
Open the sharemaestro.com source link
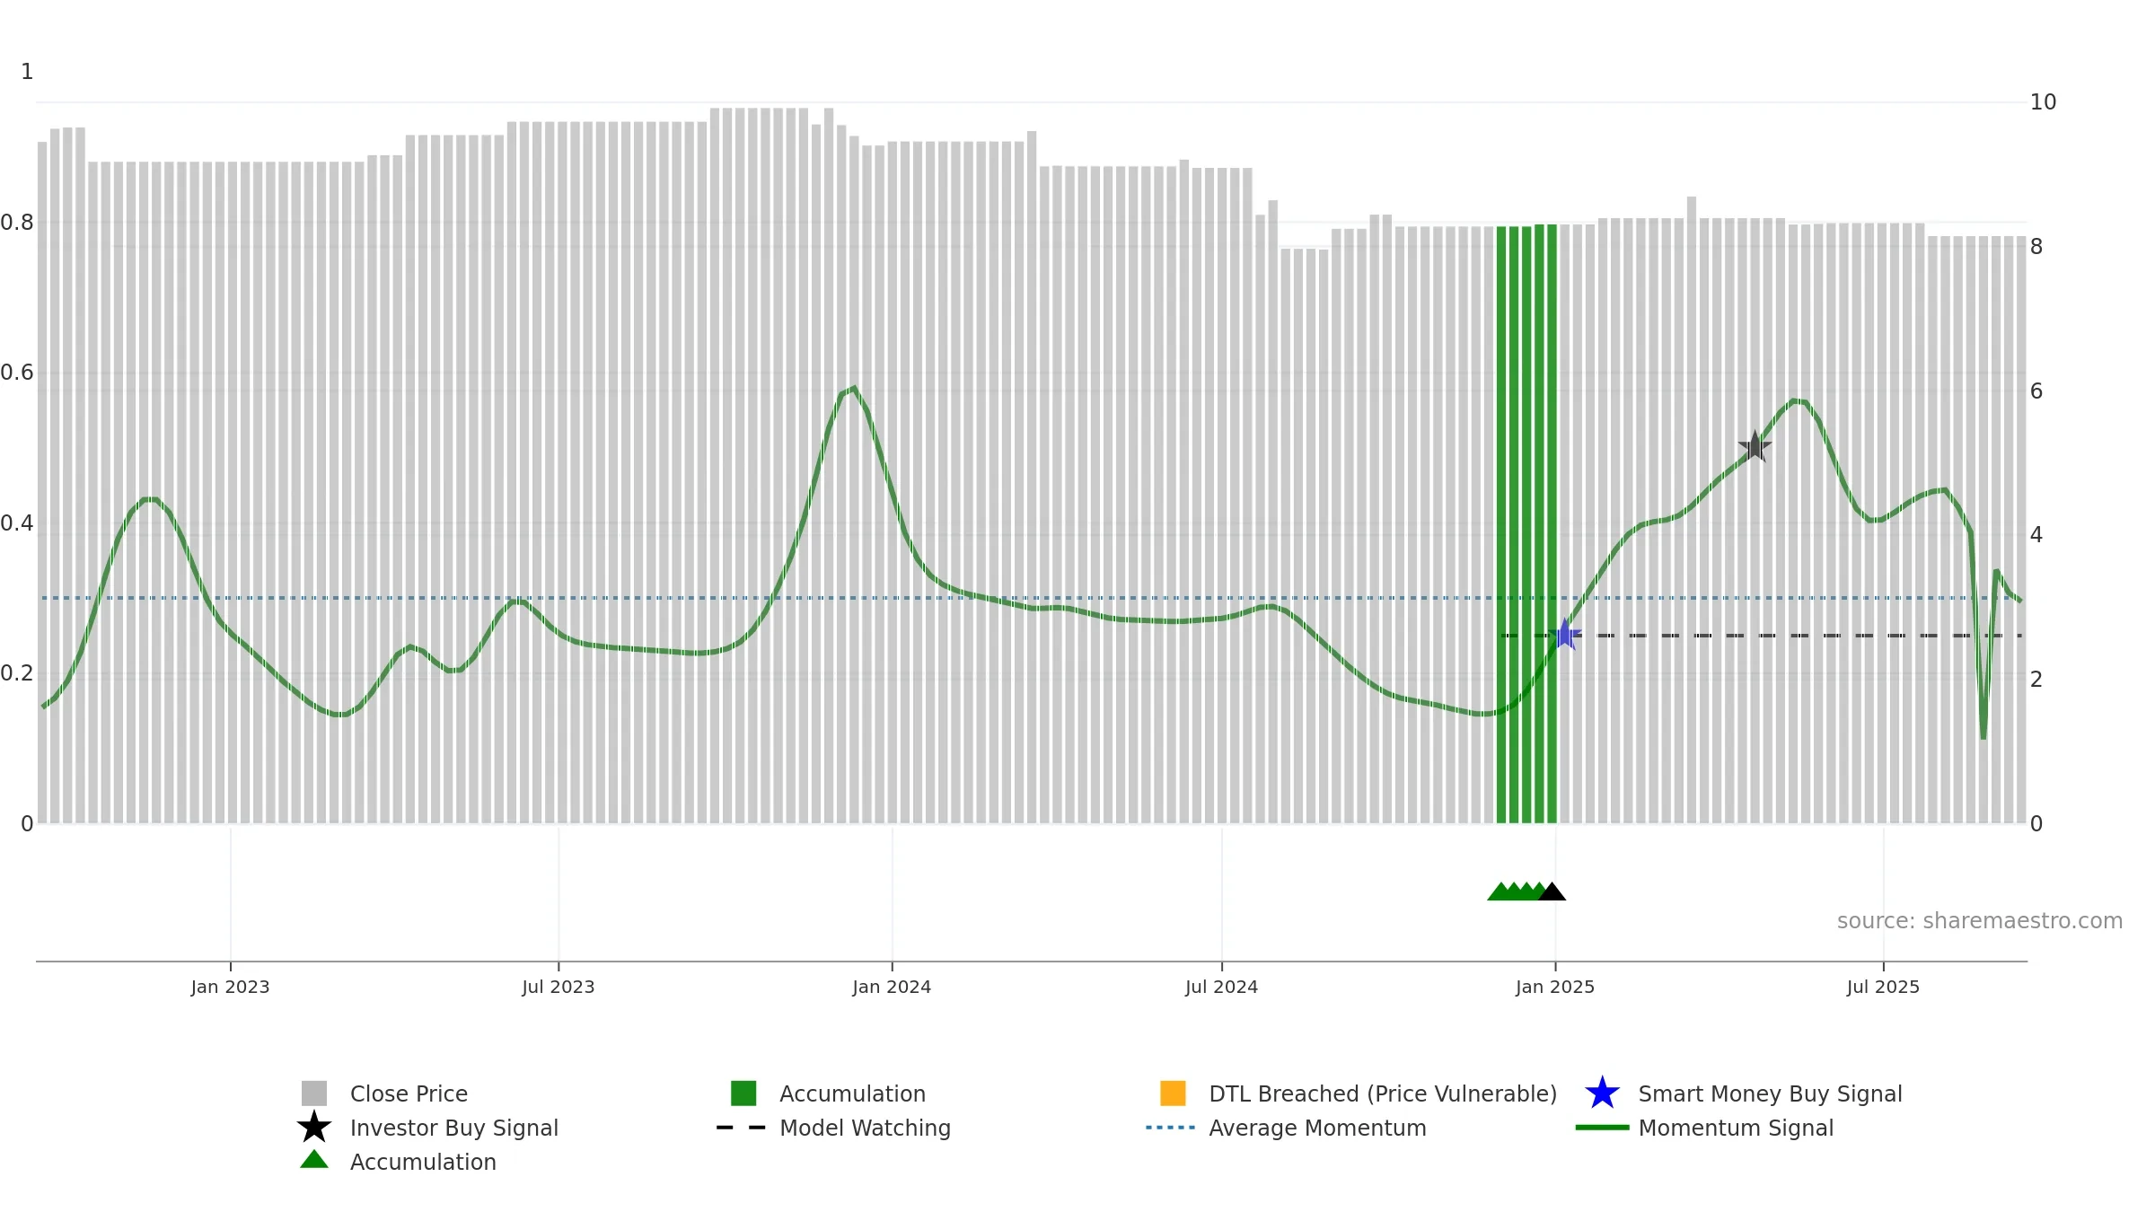click(x=1979, y=920)
